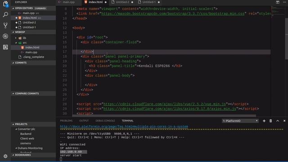Open the Explorer view in the activity bar

5,4
